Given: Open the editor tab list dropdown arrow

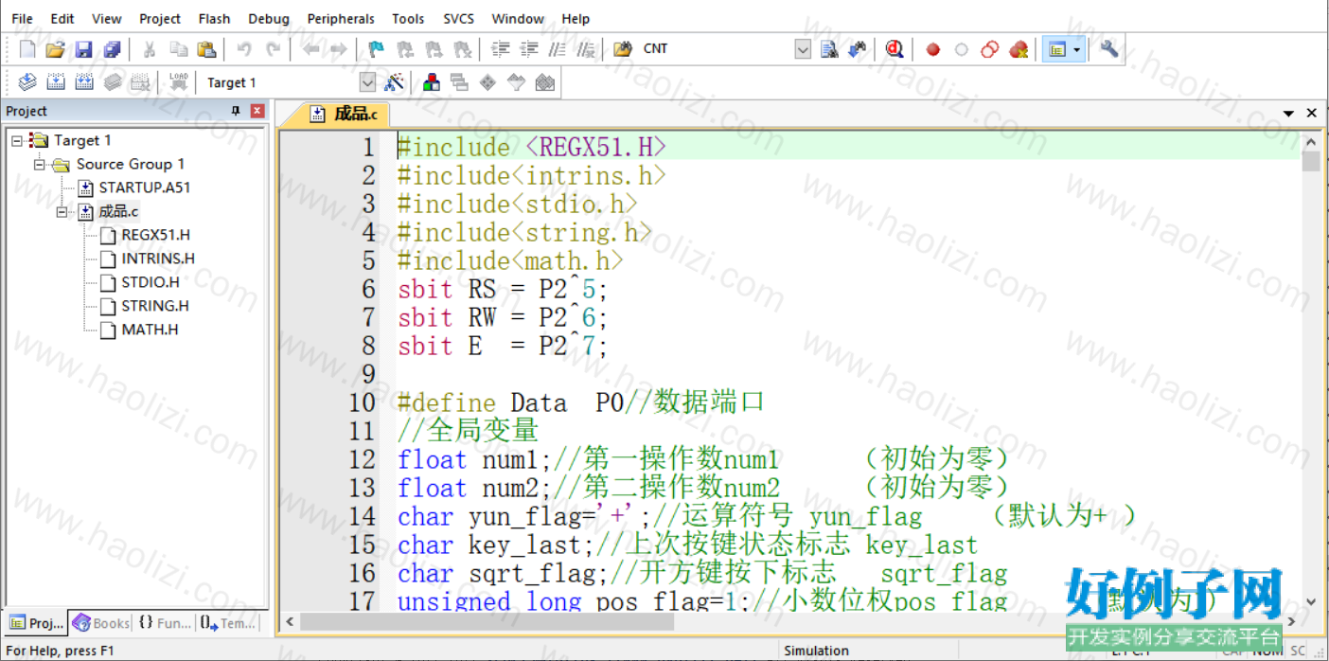Looking at the screenshot, I should (1288, 114).
